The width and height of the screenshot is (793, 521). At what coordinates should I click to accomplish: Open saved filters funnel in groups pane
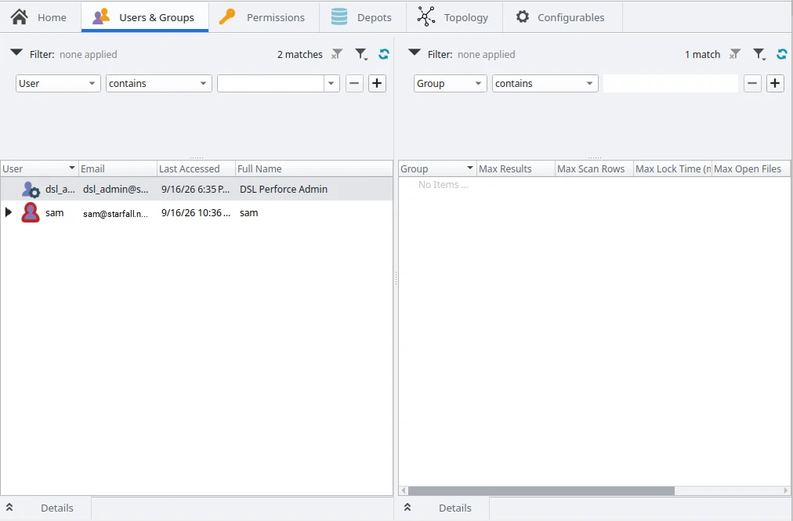click(x=759, y=54)
